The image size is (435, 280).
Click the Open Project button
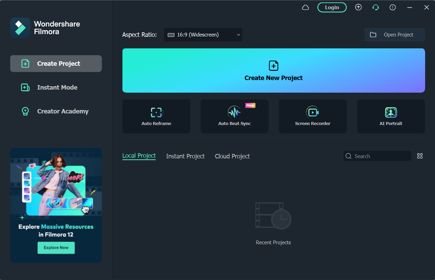[x=395, y=35]
